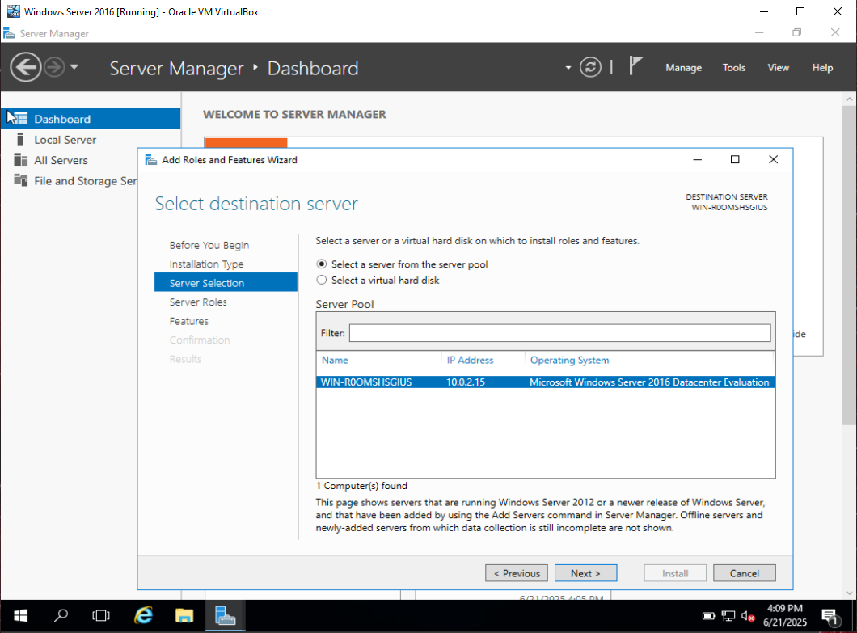
Task: Maximize the Add Roles and Features Wizard
Action: [735, 159]
